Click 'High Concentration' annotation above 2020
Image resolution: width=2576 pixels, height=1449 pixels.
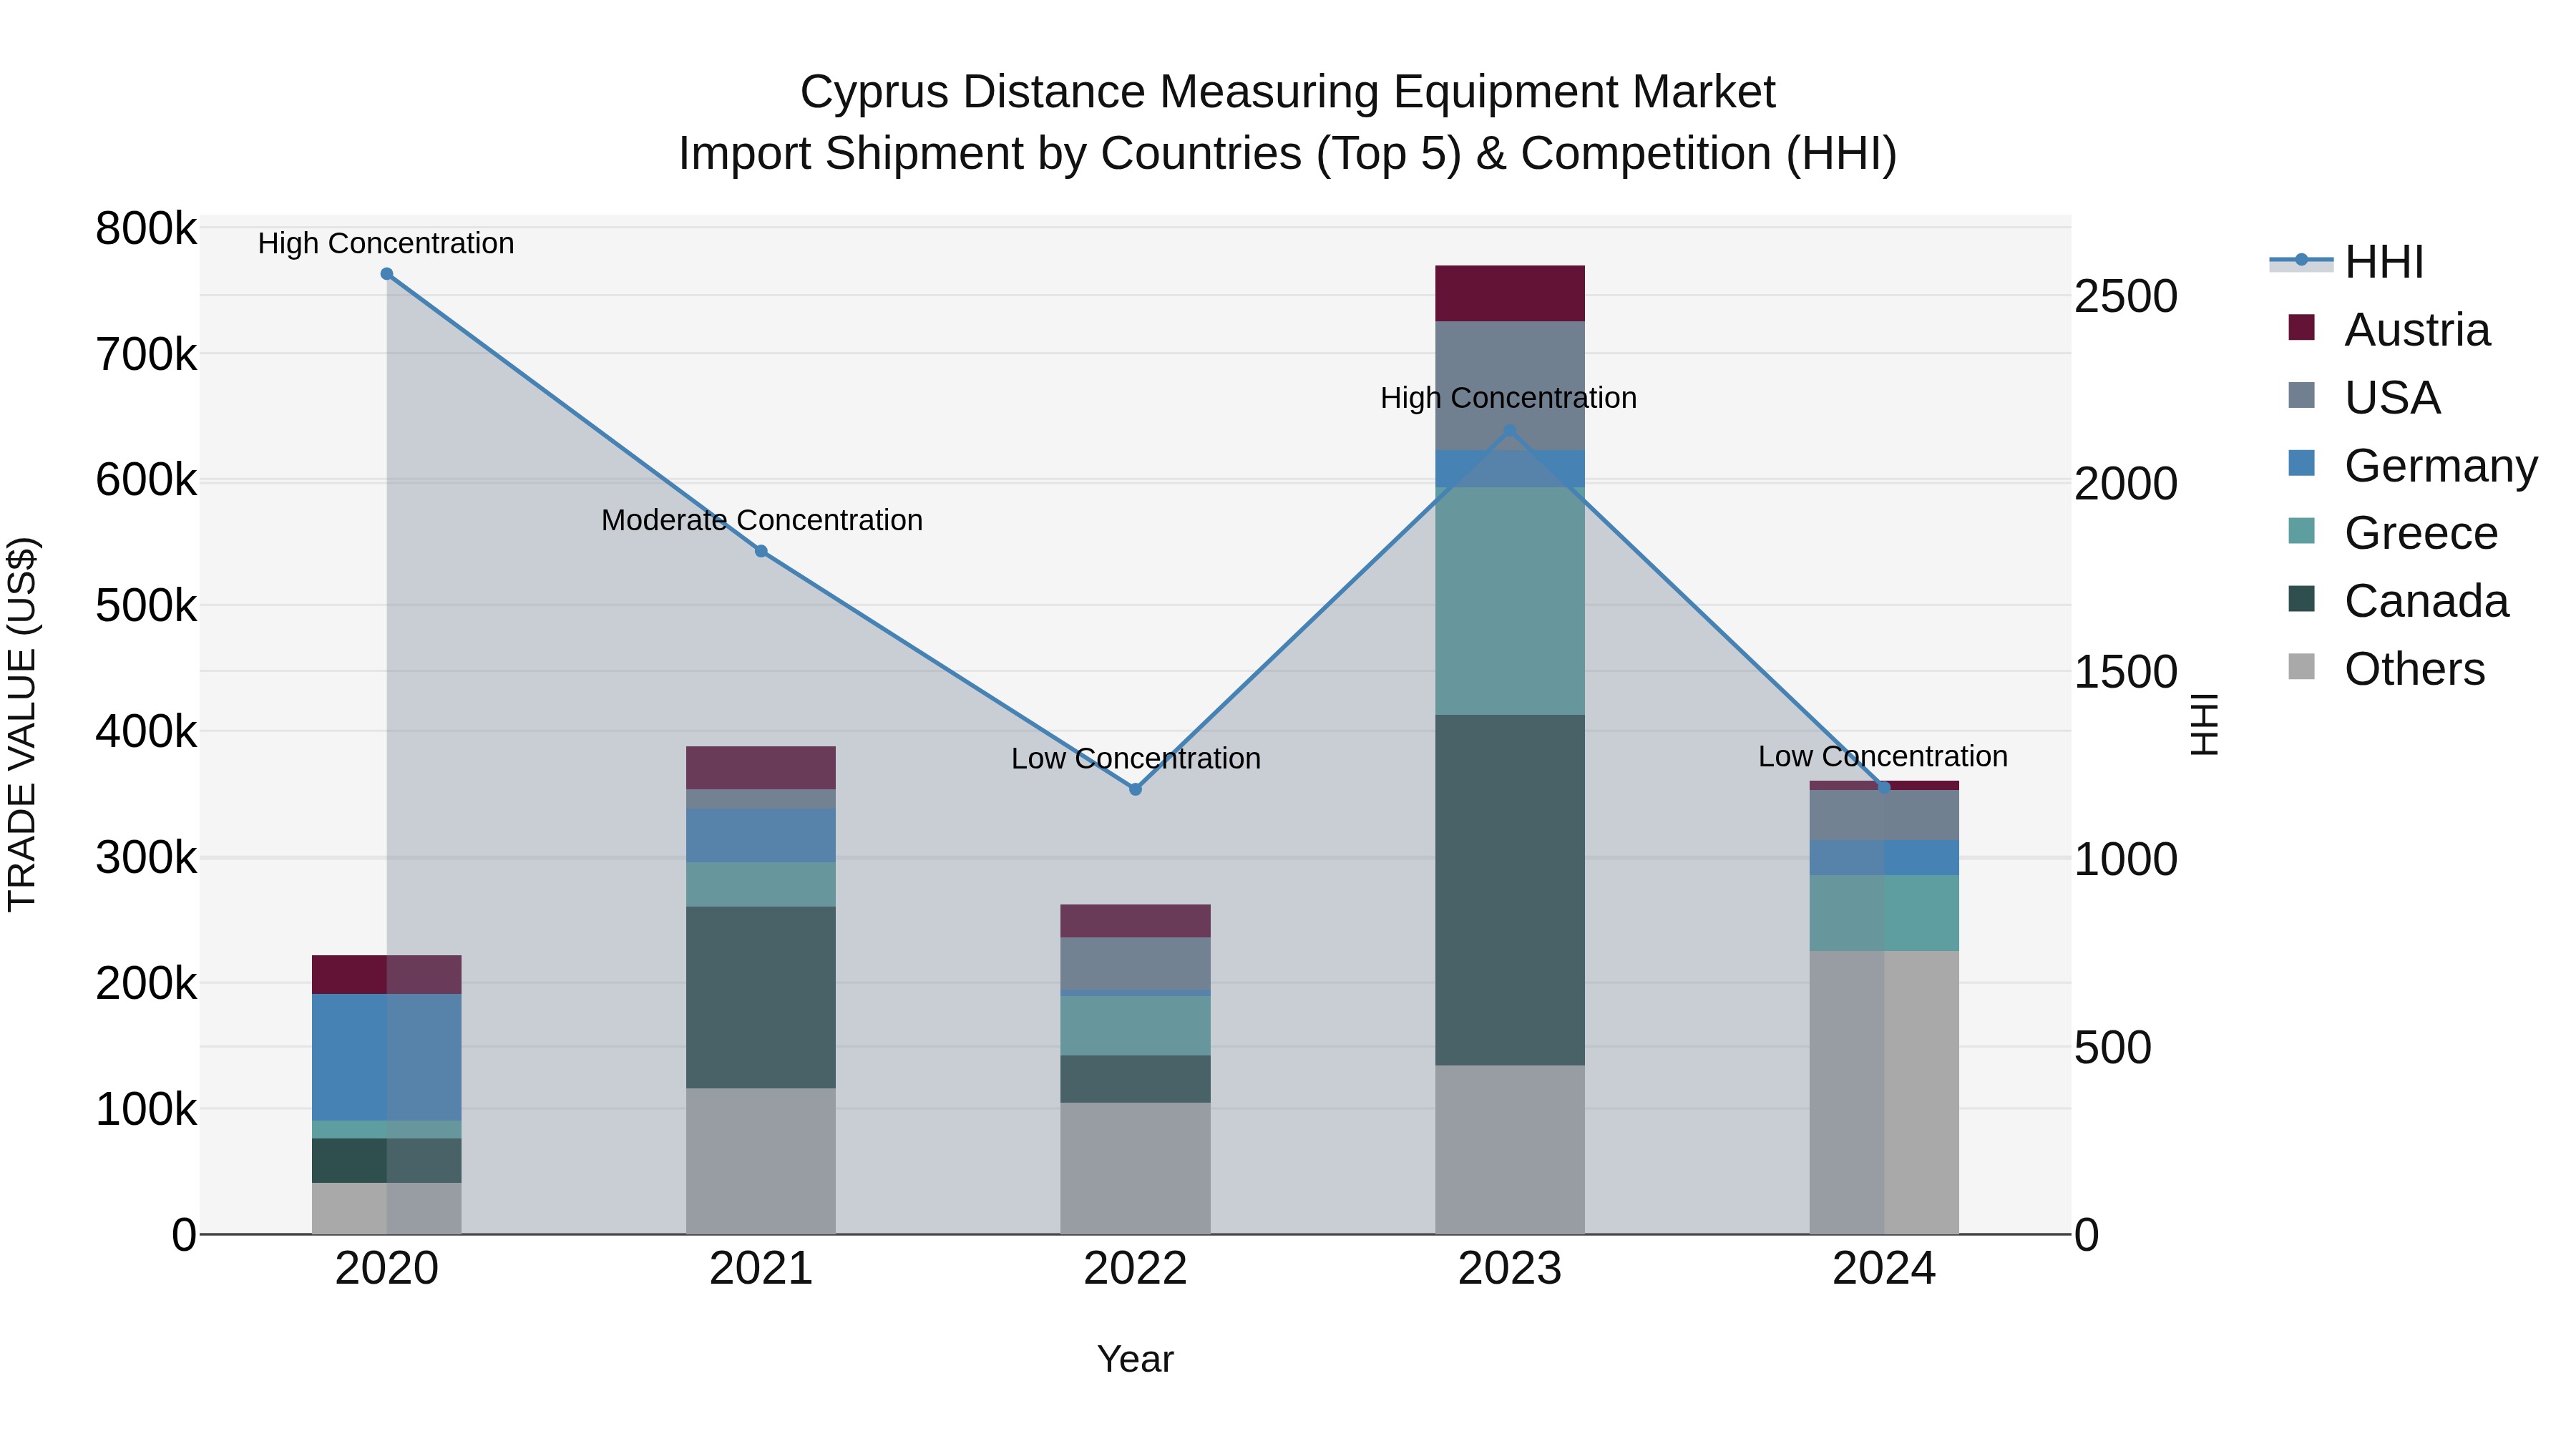tap(386, 243)
